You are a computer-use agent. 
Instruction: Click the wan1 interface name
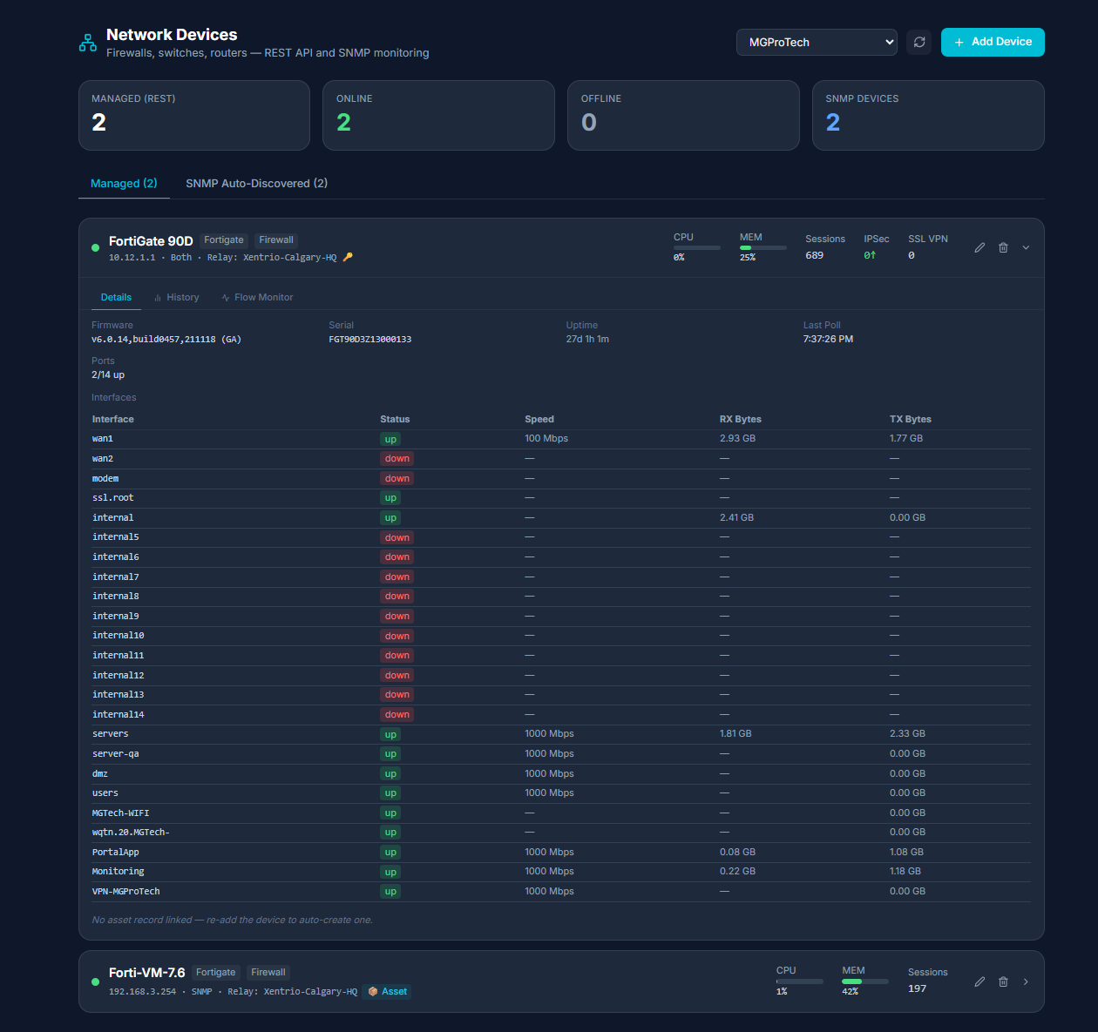[103, 439]
